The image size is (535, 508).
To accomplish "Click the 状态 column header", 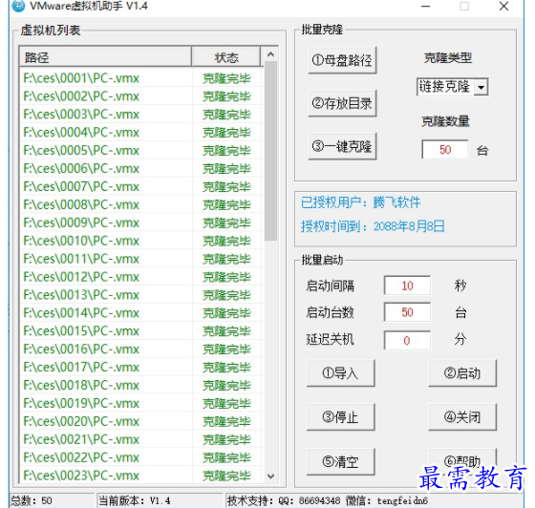I will pyautogui.click(x=225, y=57).
